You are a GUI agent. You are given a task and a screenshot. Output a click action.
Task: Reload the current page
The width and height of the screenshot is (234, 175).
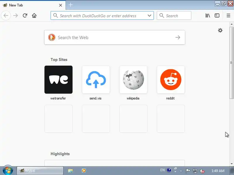tap(25, 15)
